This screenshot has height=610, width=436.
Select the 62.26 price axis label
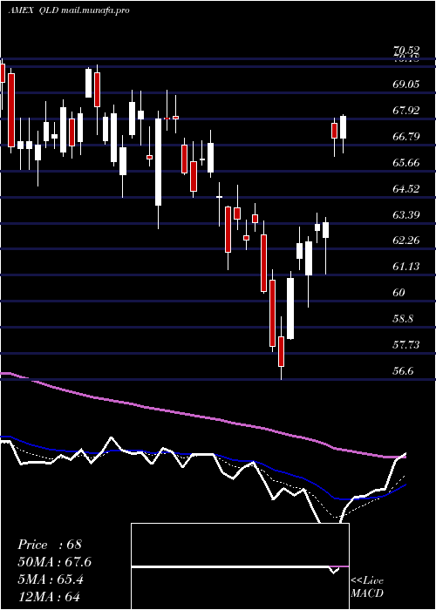tap(407, 241)
